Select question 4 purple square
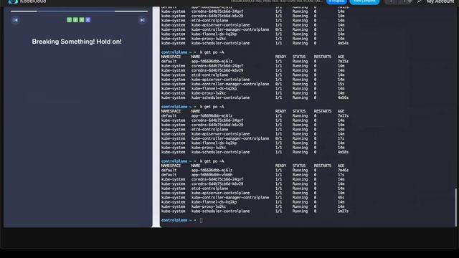 click(87, 20)
